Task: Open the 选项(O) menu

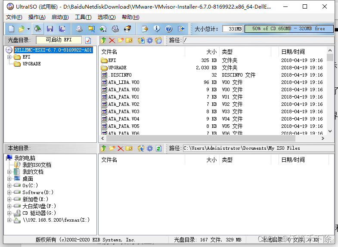Action: [x=106, y=17]
